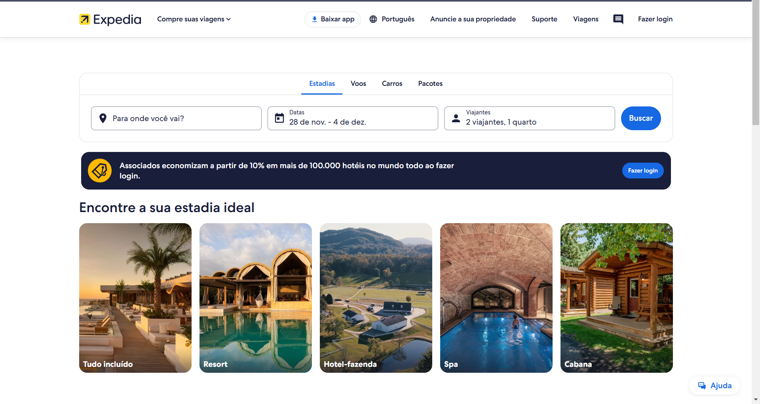The width and height of the screenshot is (760, 404).
Task: Switch to the Carros tab
Action: pos(392,83)
